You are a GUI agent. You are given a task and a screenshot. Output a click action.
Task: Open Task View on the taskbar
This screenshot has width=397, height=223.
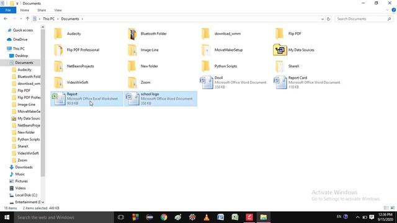click(x=121, y=217)
